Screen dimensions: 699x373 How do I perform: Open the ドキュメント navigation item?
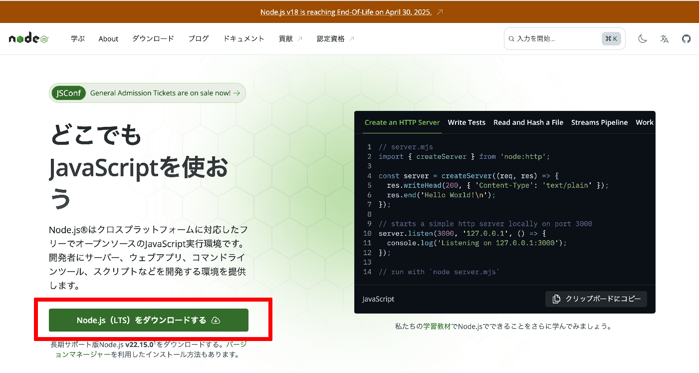coord(243,38)
